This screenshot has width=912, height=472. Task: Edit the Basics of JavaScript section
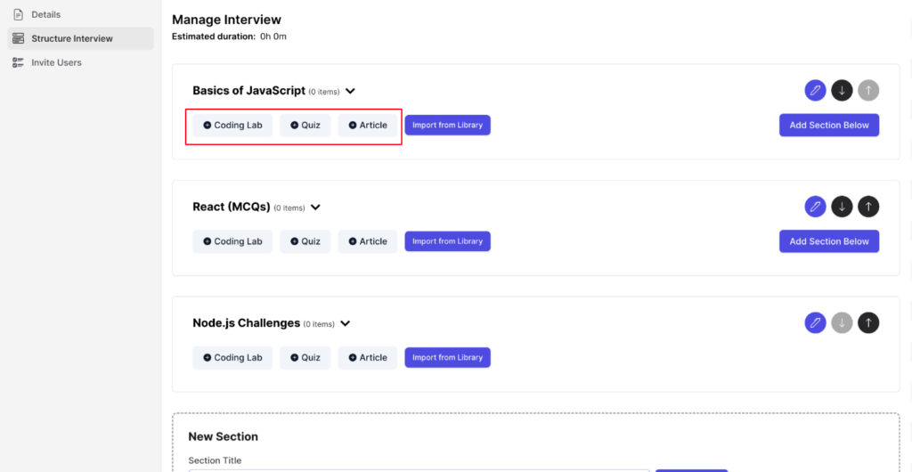point(815,90)
